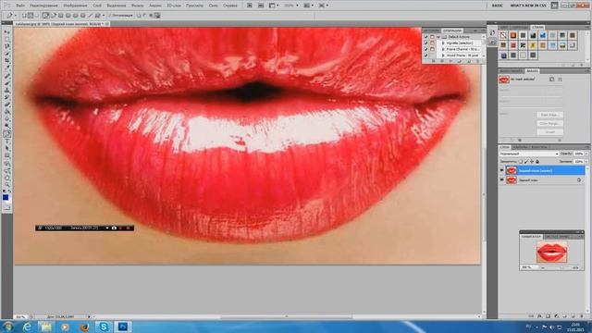Select WHAT'S NEW IN CS5 workspace
This screenshot has width=592, height=333.
coord(528,6)
